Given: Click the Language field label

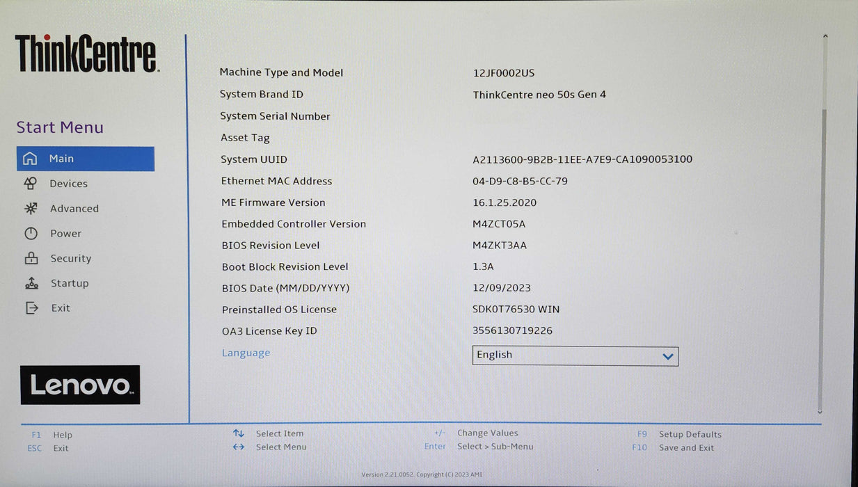Looking at the screenshot, I should (246, 353).
